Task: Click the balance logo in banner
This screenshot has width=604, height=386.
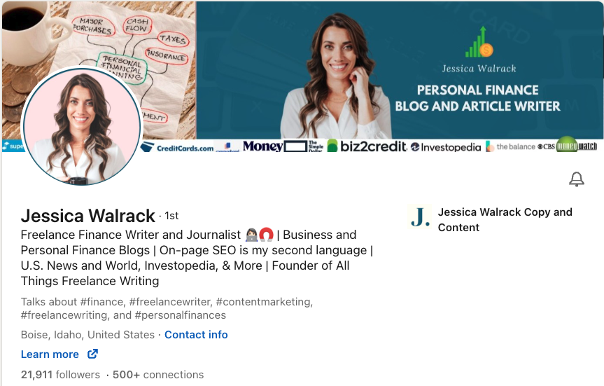Action: pyautogui.click(x=510, y=146)
